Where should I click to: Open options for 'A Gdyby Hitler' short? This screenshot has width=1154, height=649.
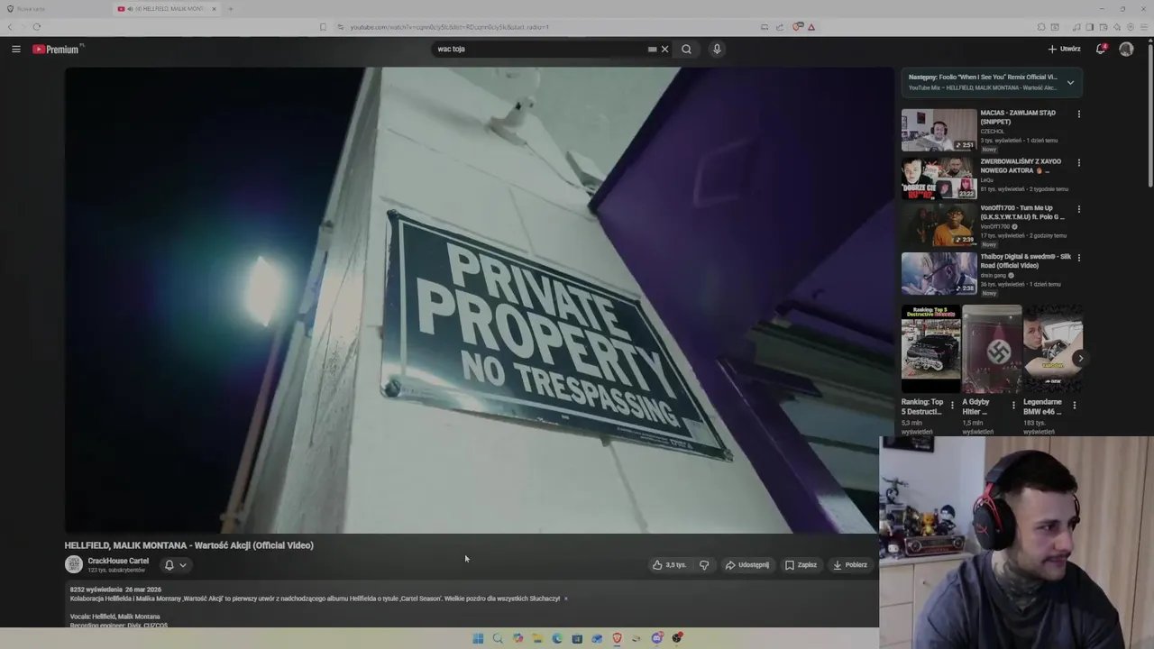tap(1012, 406)
